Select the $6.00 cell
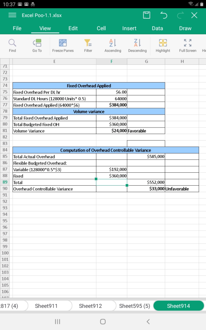The height and width of the screenshot is (330, 206). coord(111,92)
